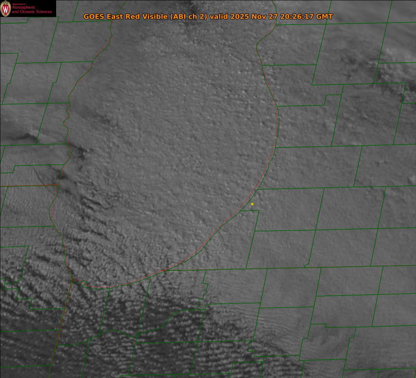416x378 pixels.
Task: Click the dark cloud gap on the western lakeshore
Action: pyautogui.click(x=81, y=152)
